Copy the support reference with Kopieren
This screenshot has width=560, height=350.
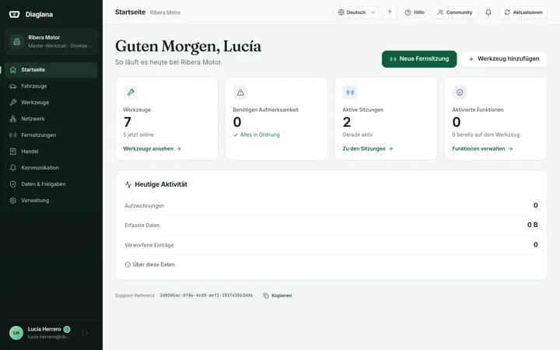point(278,296)
